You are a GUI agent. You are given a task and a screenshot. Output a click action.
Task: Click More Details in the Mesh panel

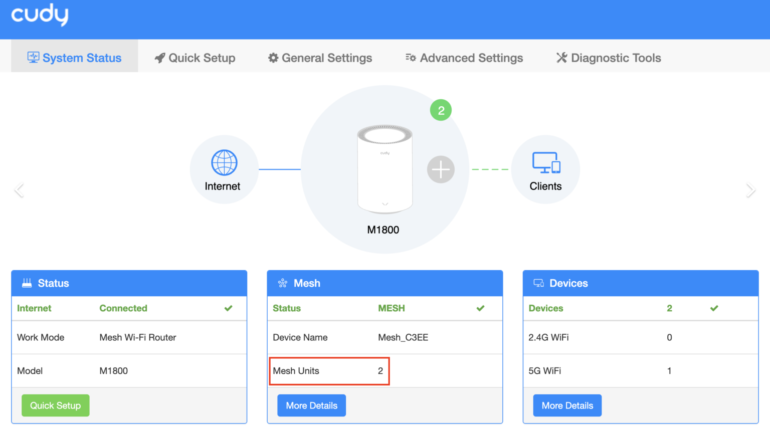(311, 405)
